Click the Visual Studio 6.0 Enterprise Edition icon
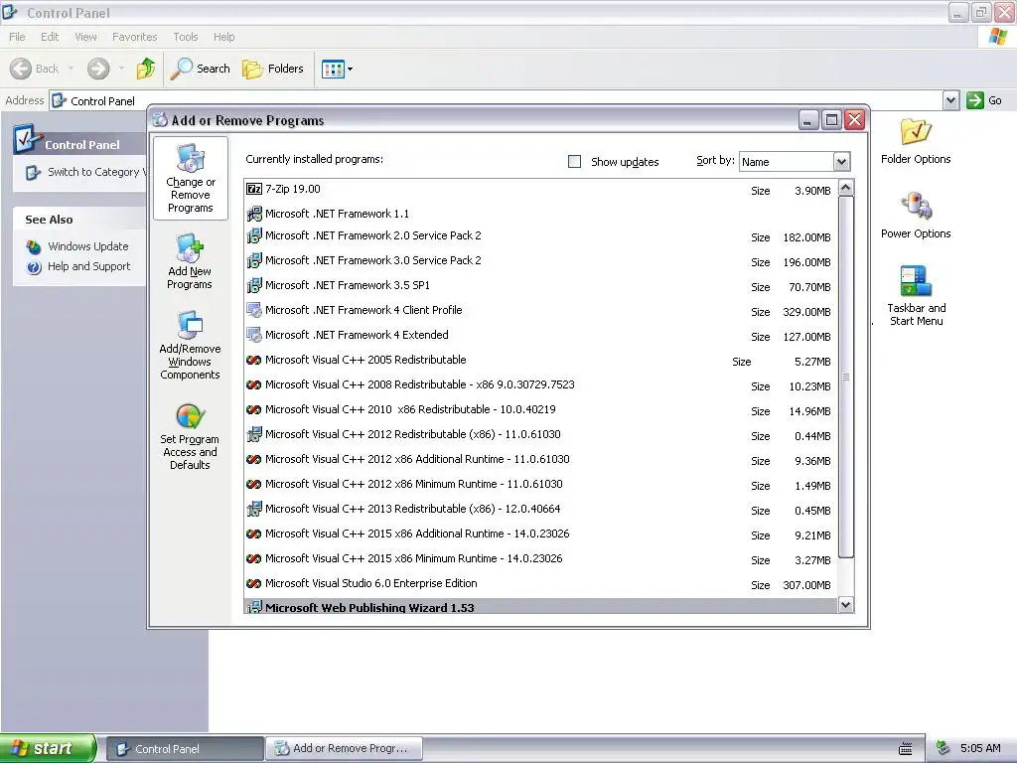 (x=253, y=584)
